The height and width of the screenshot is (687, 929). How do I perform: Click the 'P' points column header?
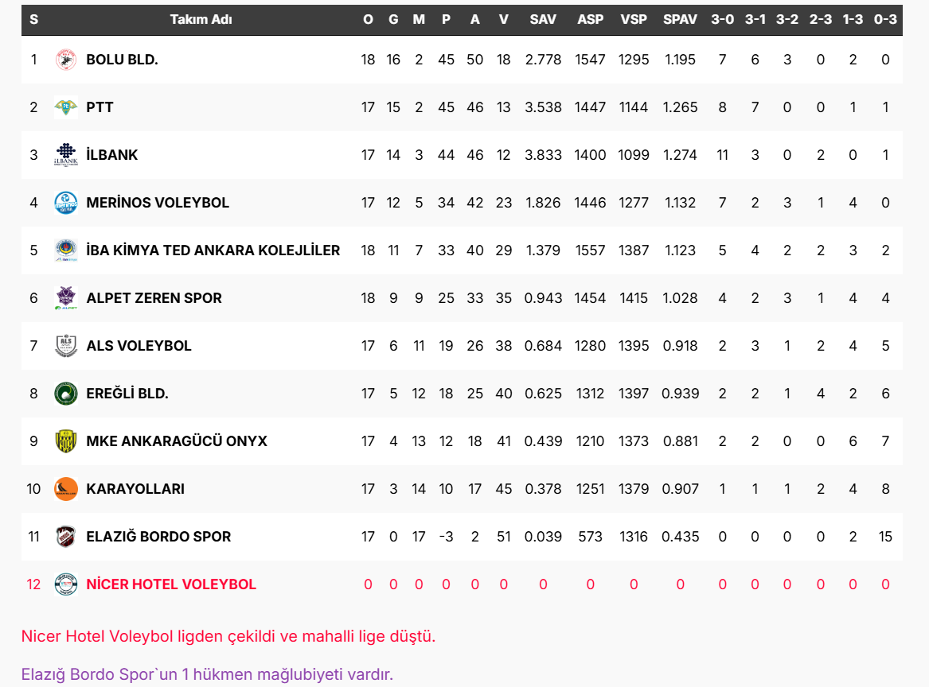[446, 20]
